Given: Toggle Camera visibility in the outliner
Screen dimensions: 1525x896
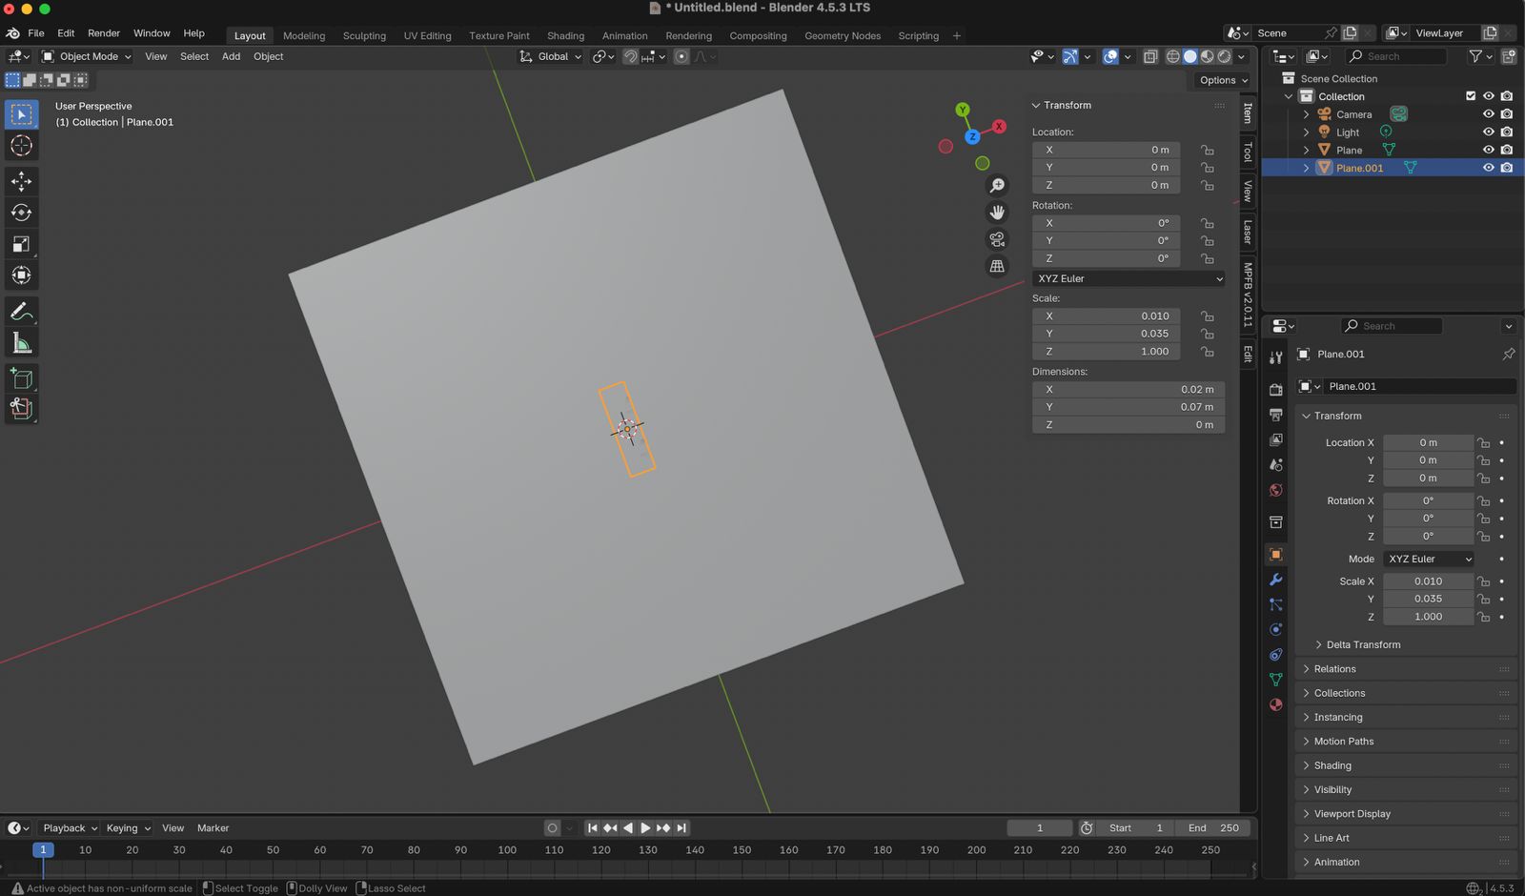Looking at the screenshot, I should tap(1488, 114).
